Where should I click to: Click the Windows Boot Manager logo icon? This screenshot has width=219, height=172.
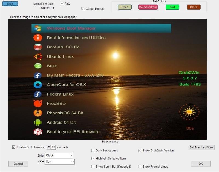pos(38,28)
